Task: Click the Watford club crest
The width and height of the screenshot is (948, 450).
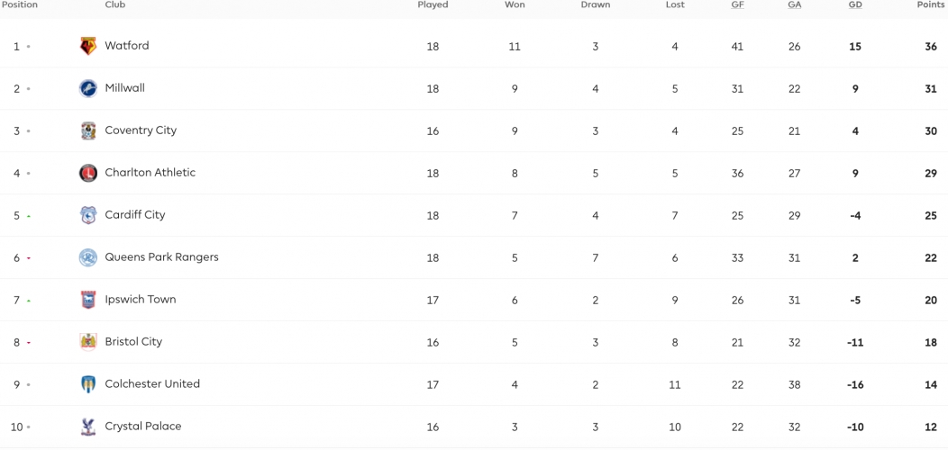Action: (x=88, y=46)
